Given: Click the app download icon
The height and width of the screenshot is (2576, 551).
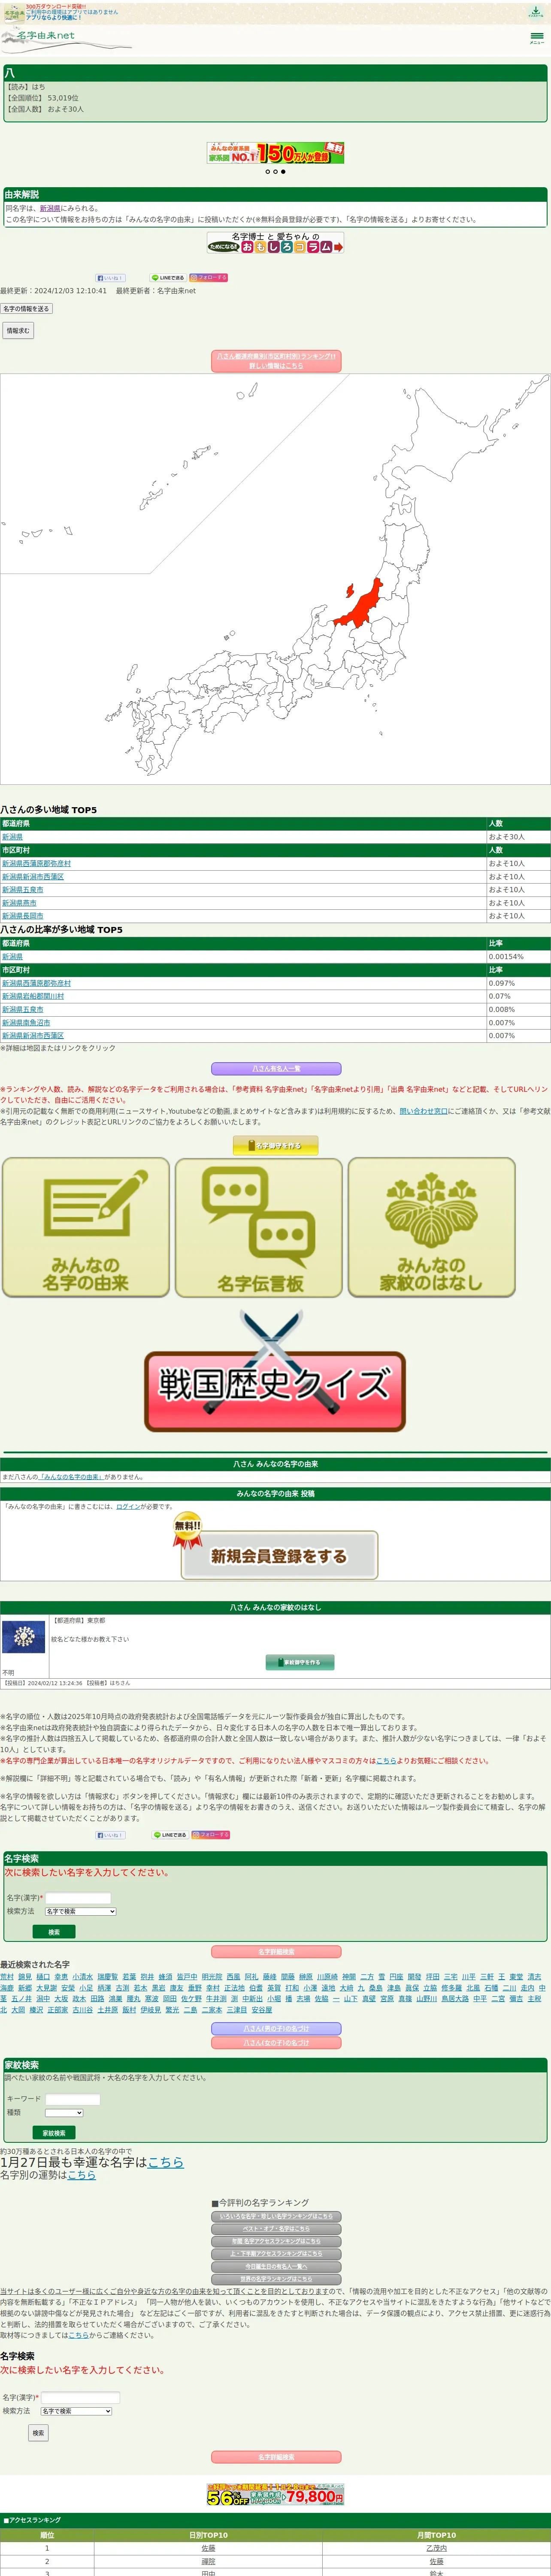Looking at the screenshot, I should coord(536,12).
